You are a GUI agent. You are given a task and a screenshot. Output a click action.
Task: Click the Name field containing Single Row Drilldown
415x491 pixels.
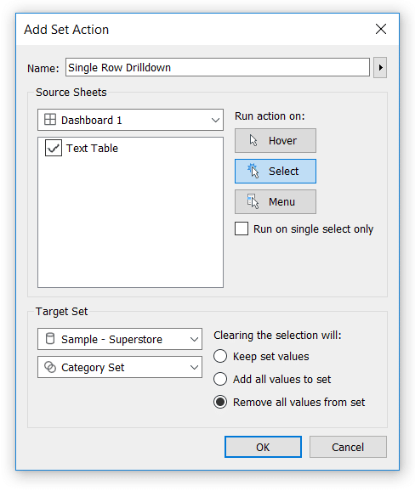click(x=218, y=67)
